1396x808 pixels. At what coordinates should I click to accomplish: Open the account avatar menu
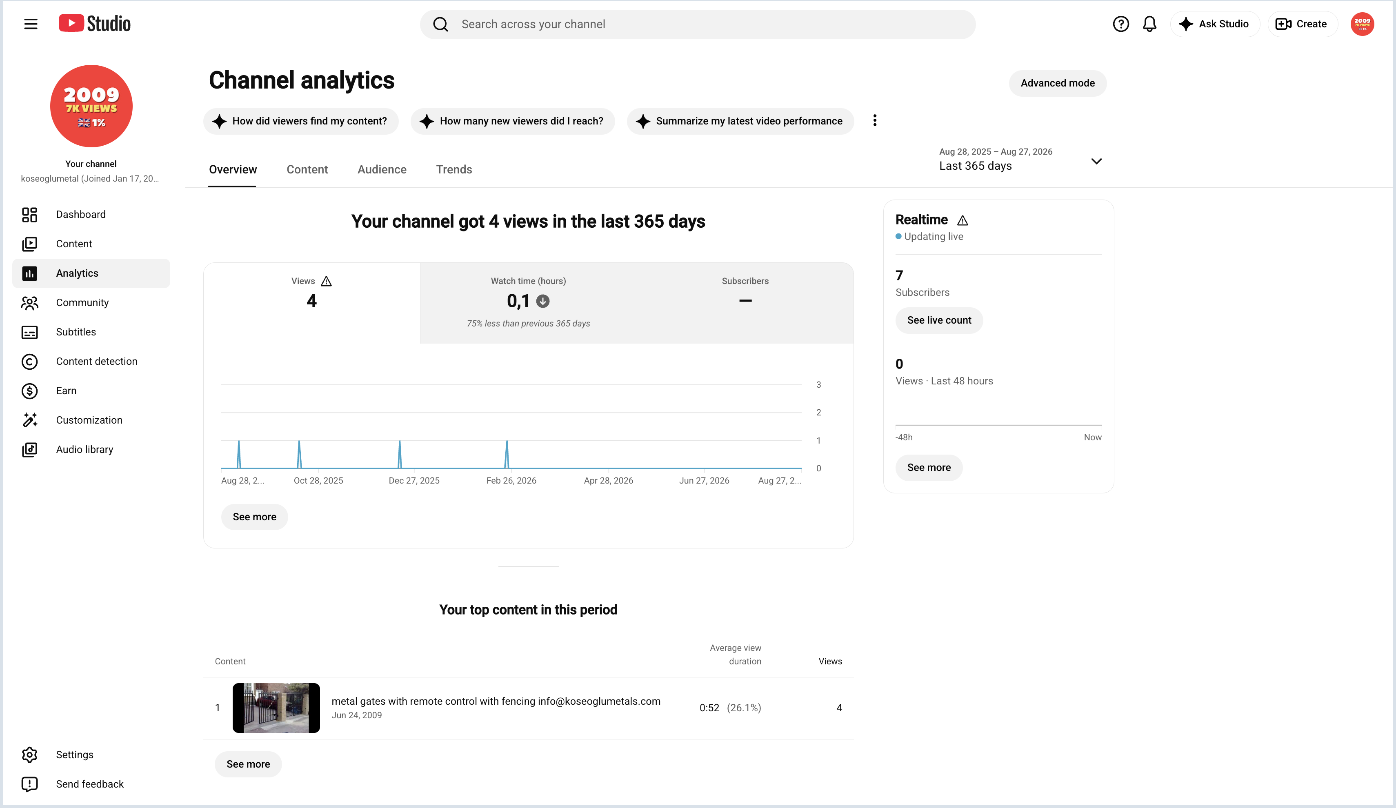[1362, 24]
